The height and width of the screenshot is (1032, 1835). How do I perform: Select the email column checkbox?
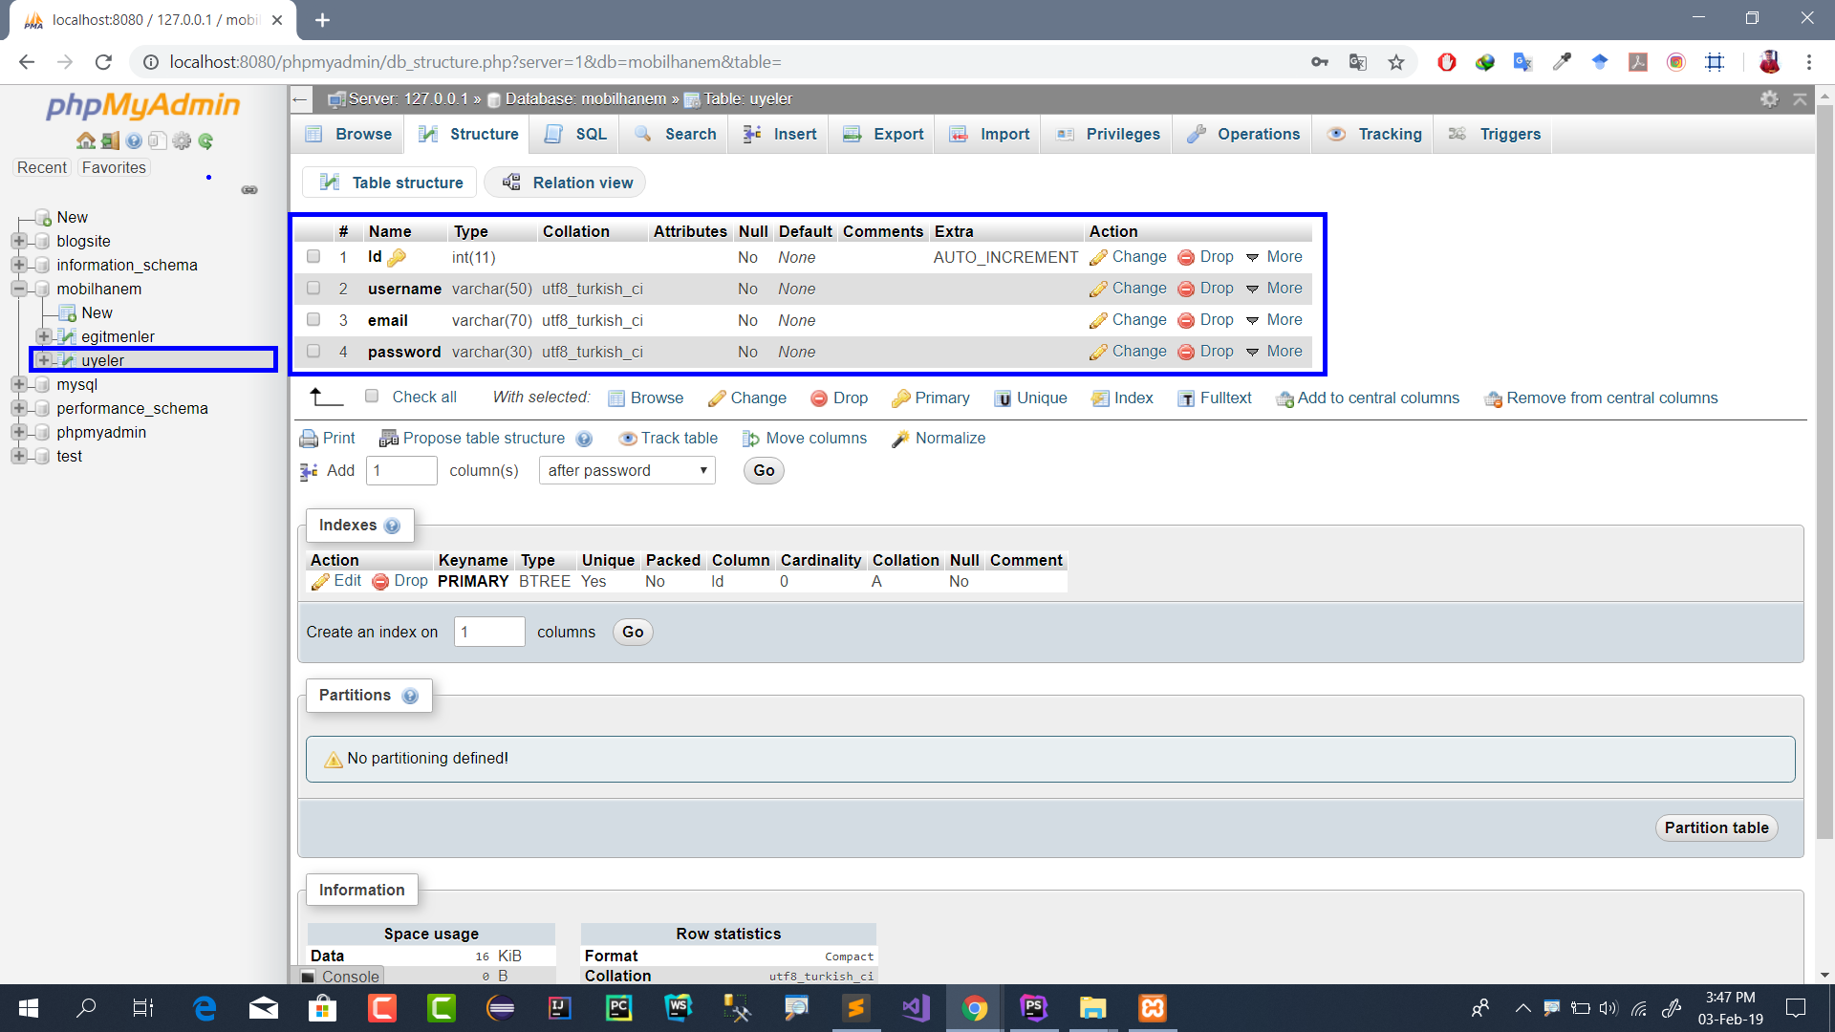coord(313,320)
